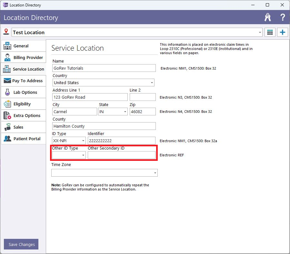Switch to the Sales tab
The width and height of the screenshot is (290, 254).
click(23, 127)
